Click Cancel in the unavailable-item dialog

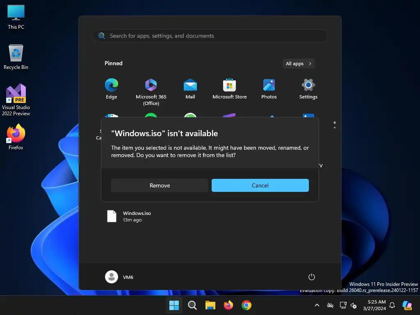(x=260, y=185)
